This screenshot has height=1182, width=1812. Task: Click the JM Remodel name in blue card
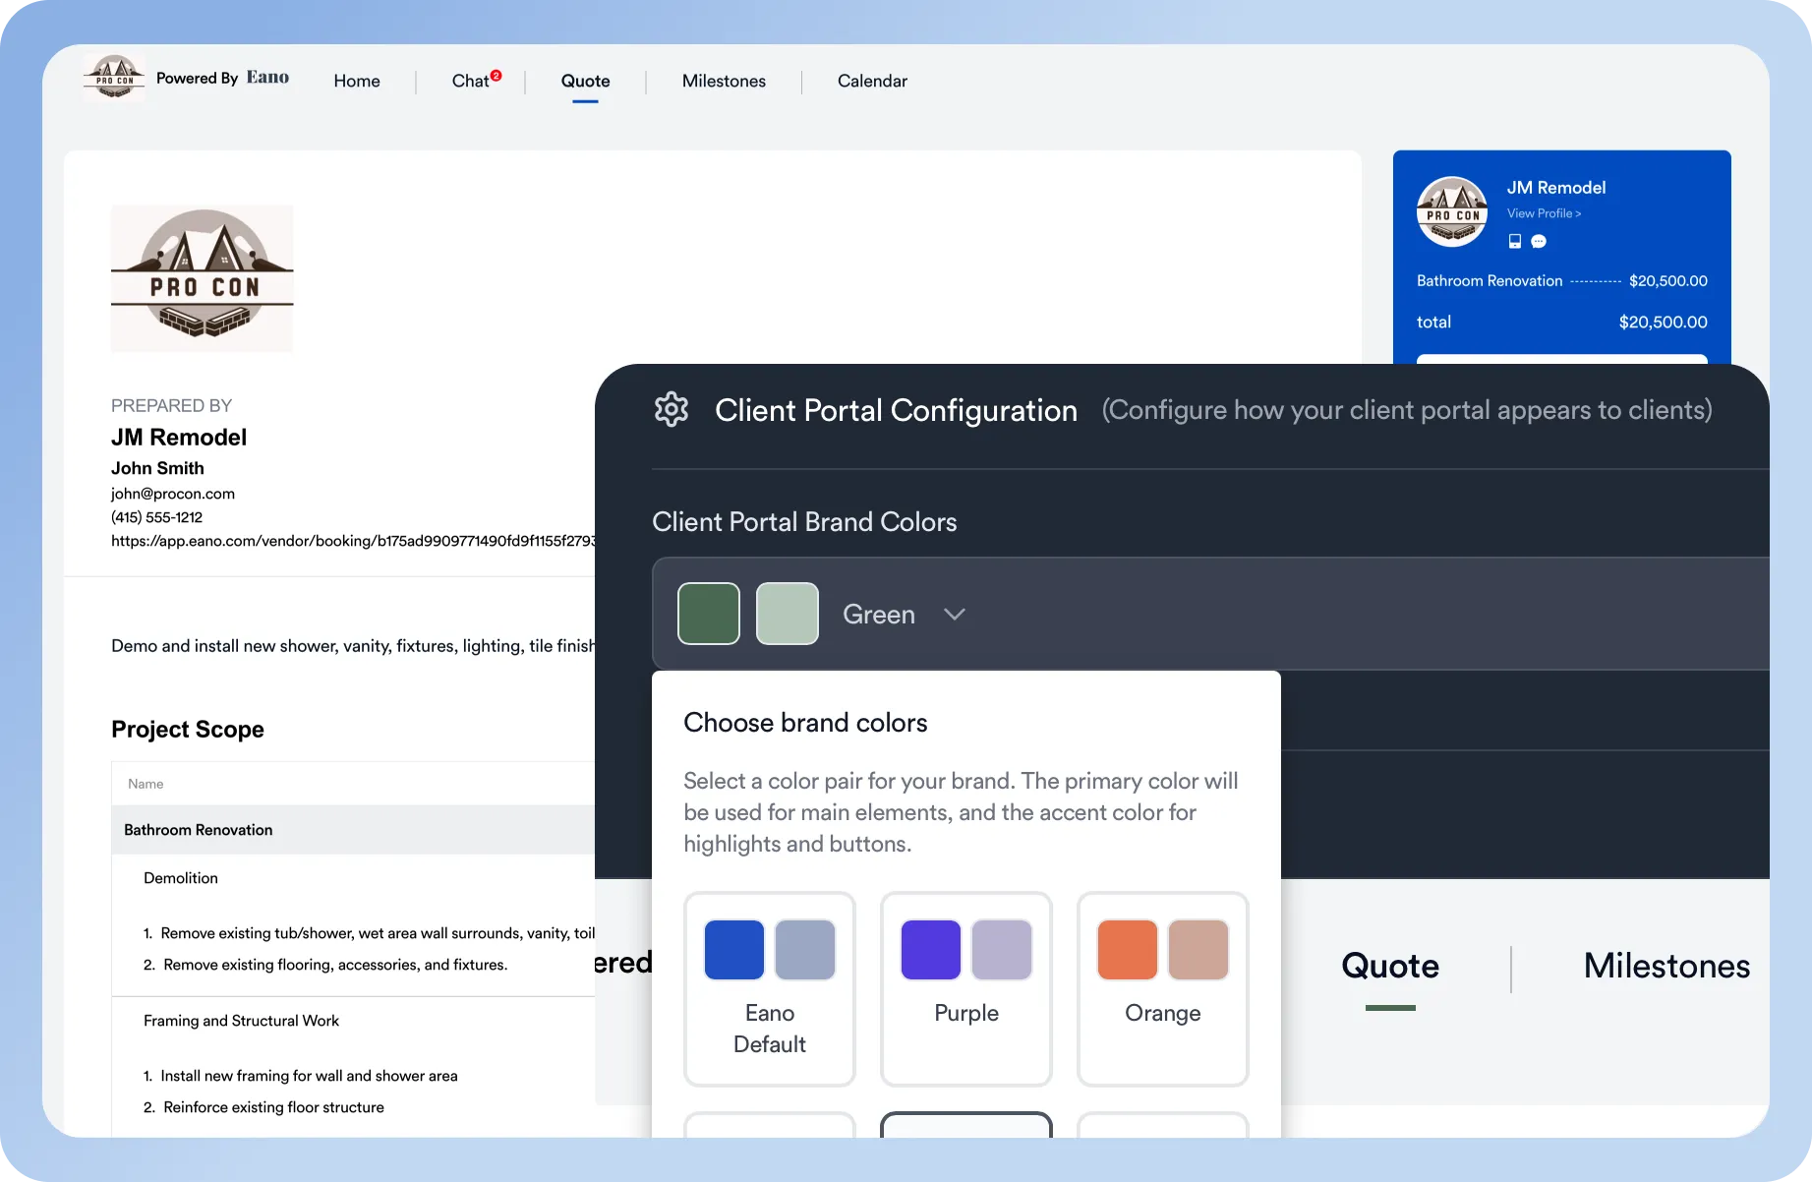coord(1555,188)
